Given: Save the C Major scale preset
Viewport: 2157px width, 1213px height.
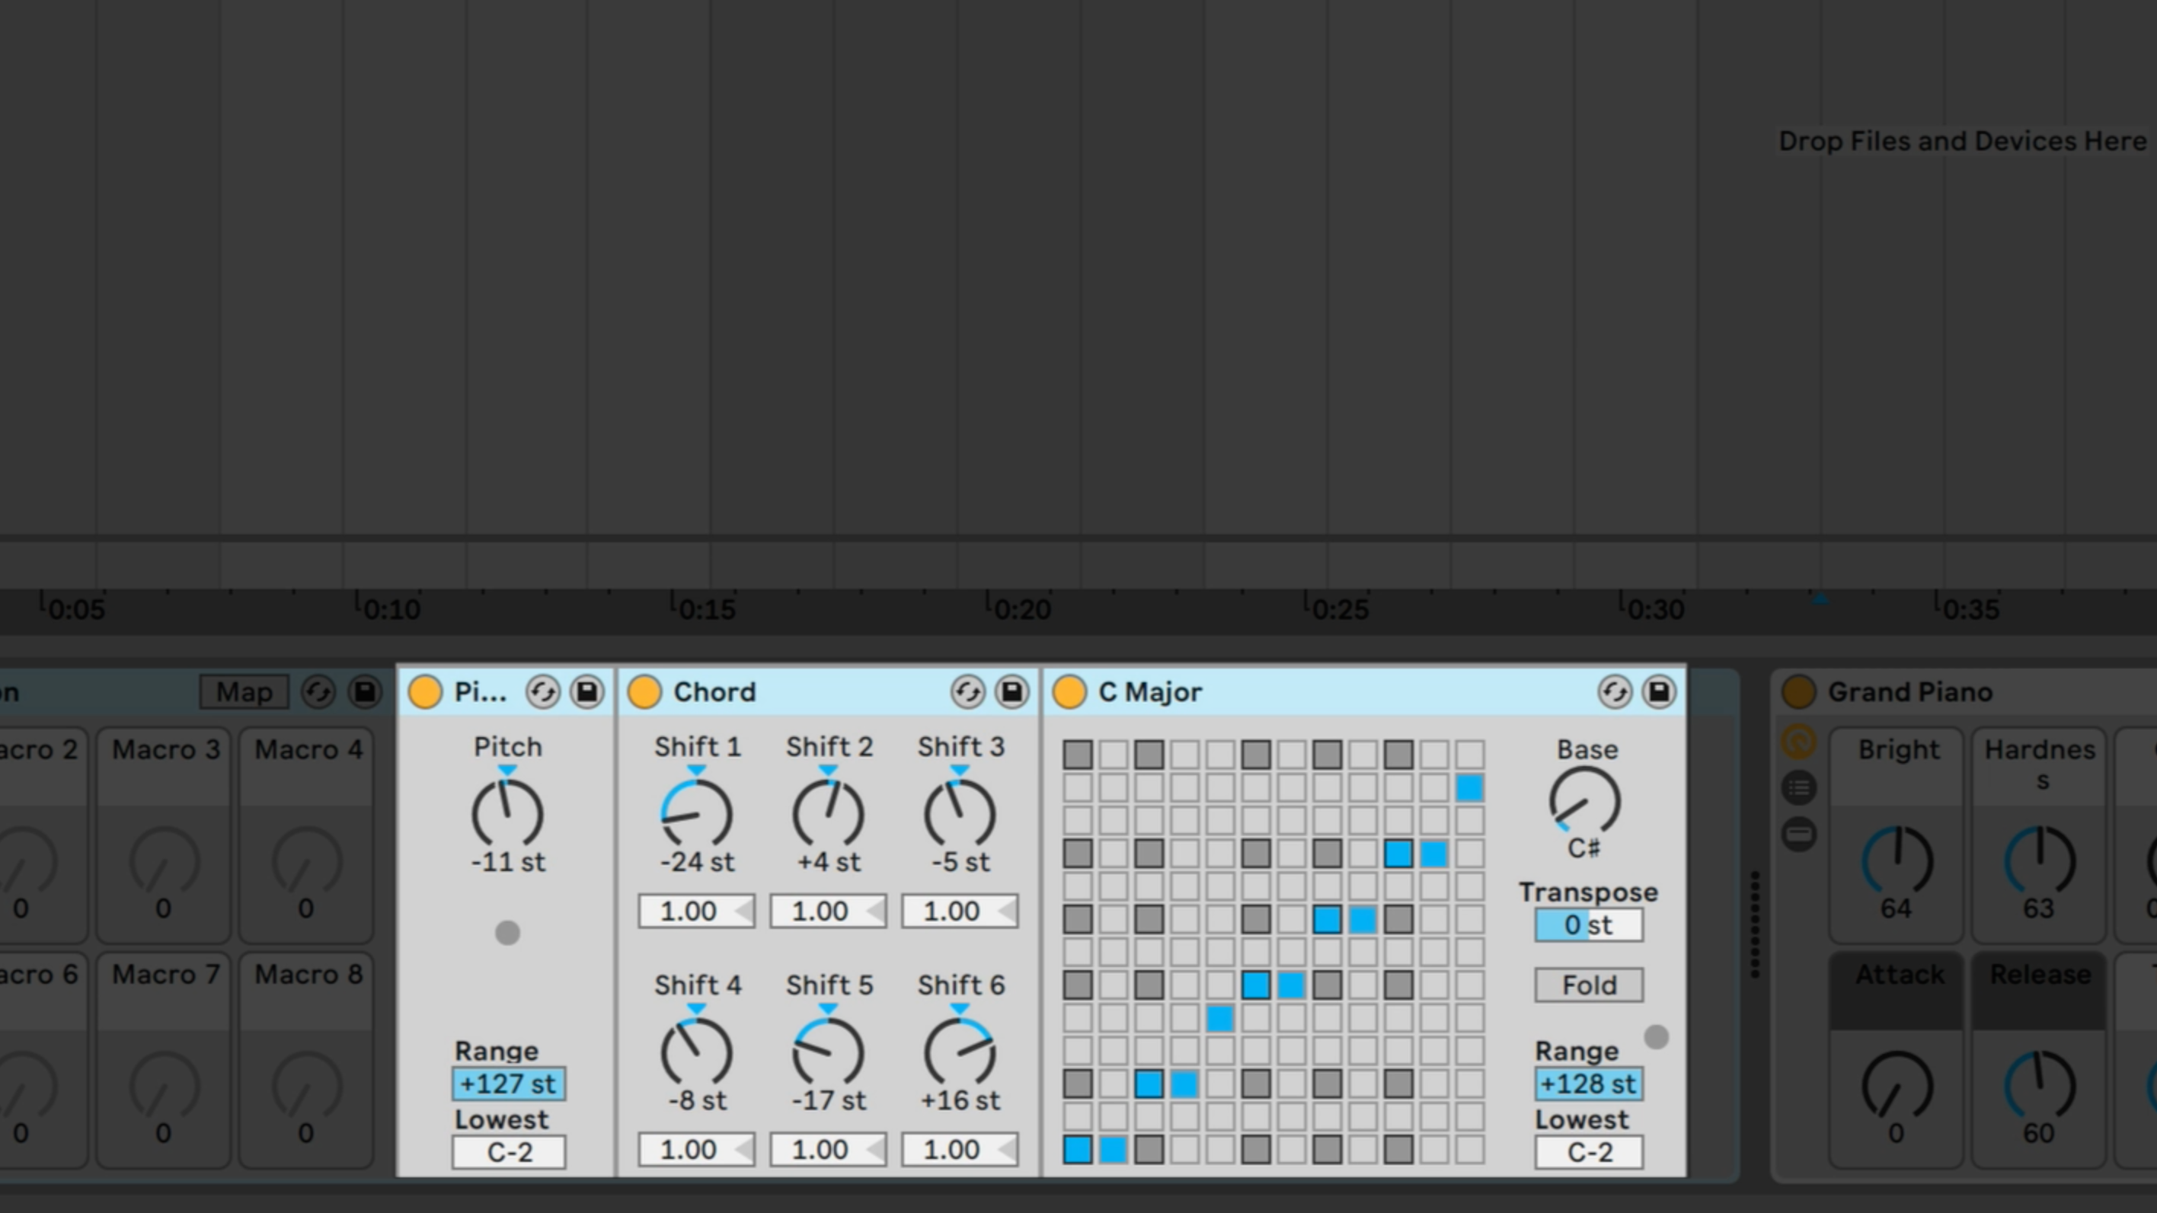Looking at the screenshot, I should (x=1659, y=691).
